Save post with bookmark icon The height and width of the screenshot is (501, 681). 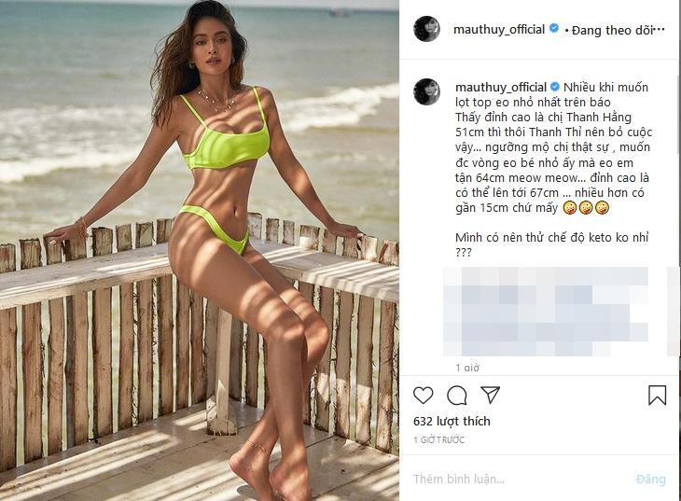coord(657,395)
